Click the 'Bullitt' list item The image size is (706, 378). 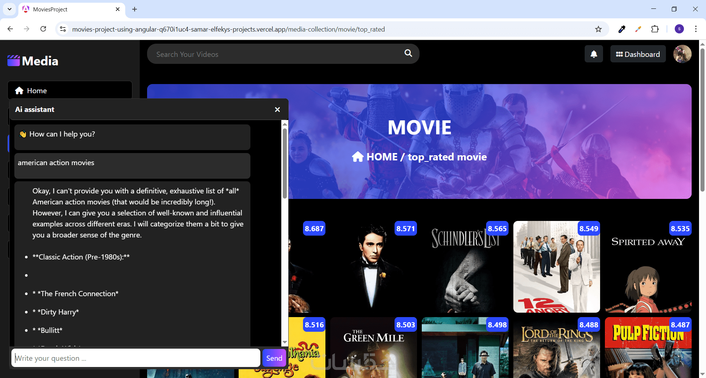47,330
